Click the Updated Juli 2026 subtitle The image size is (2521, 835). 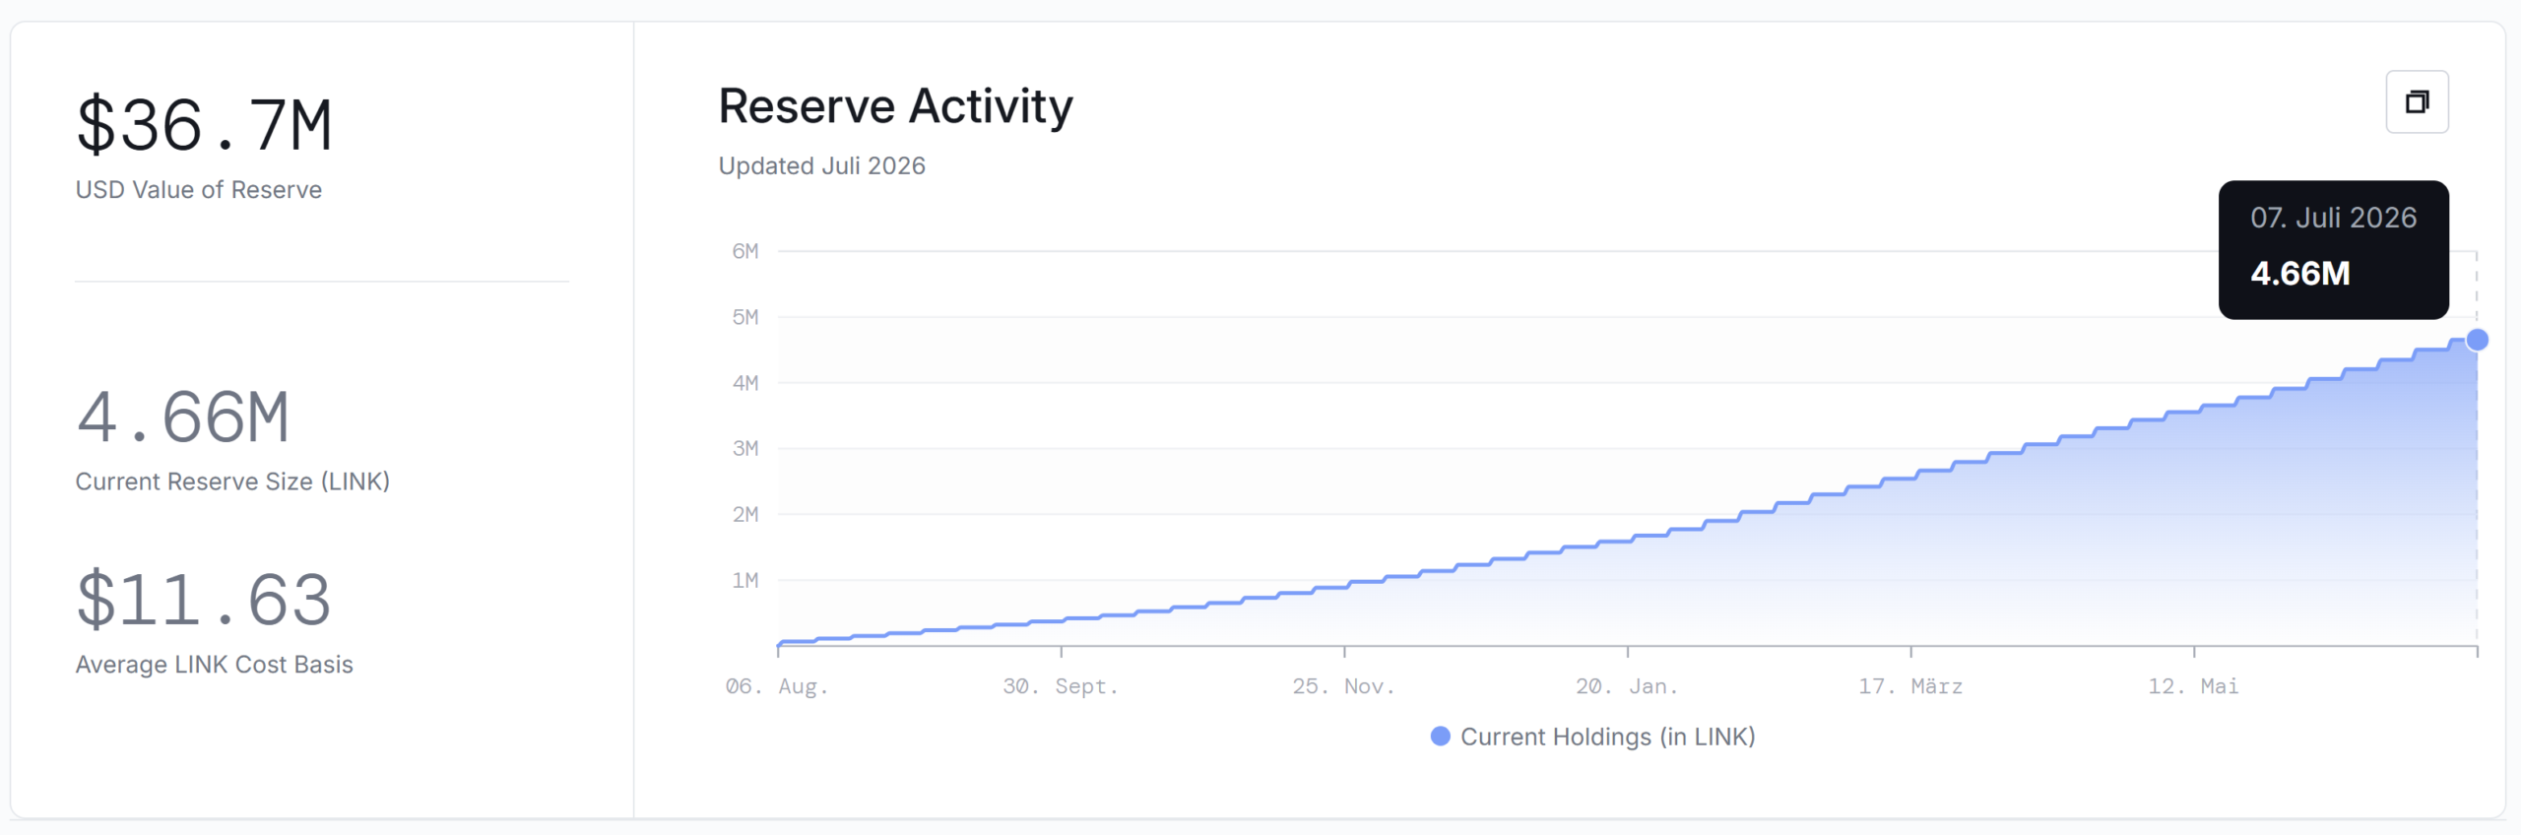[x=822, y=165]
